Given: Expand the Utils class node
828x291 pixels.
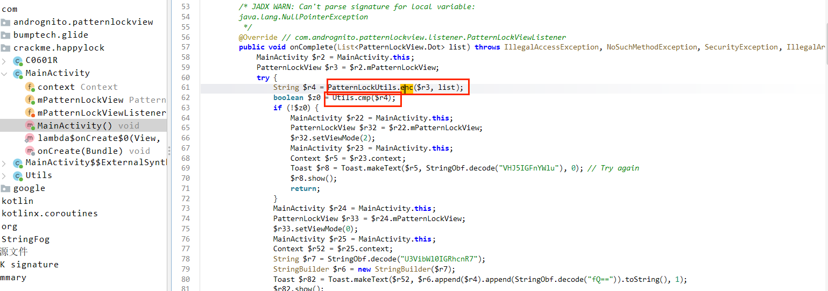Looking at the screenshot, I should point(4,175).
